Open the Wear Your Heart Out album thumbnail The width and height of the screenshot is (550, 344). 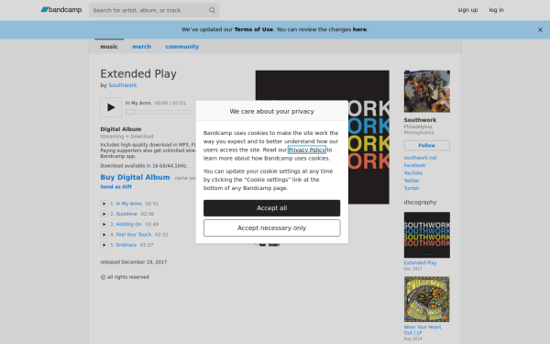point(427,299)
